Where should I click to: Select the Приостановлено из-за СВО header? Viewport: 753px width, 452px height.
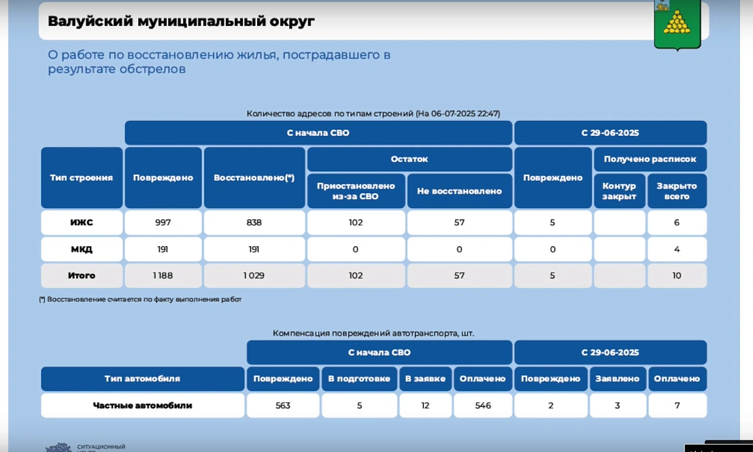coord(356,191)
